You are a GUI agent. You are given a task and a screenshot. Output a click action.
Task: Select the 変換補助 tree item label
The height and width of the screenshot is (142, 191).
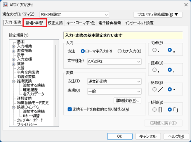tap(24, 51)
